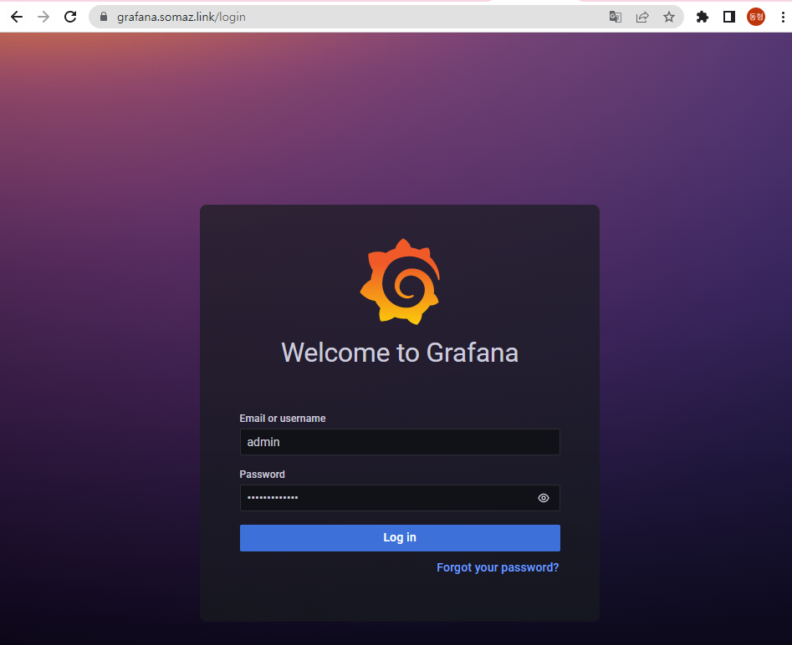Click the Grafana logo

coord(400,282)
